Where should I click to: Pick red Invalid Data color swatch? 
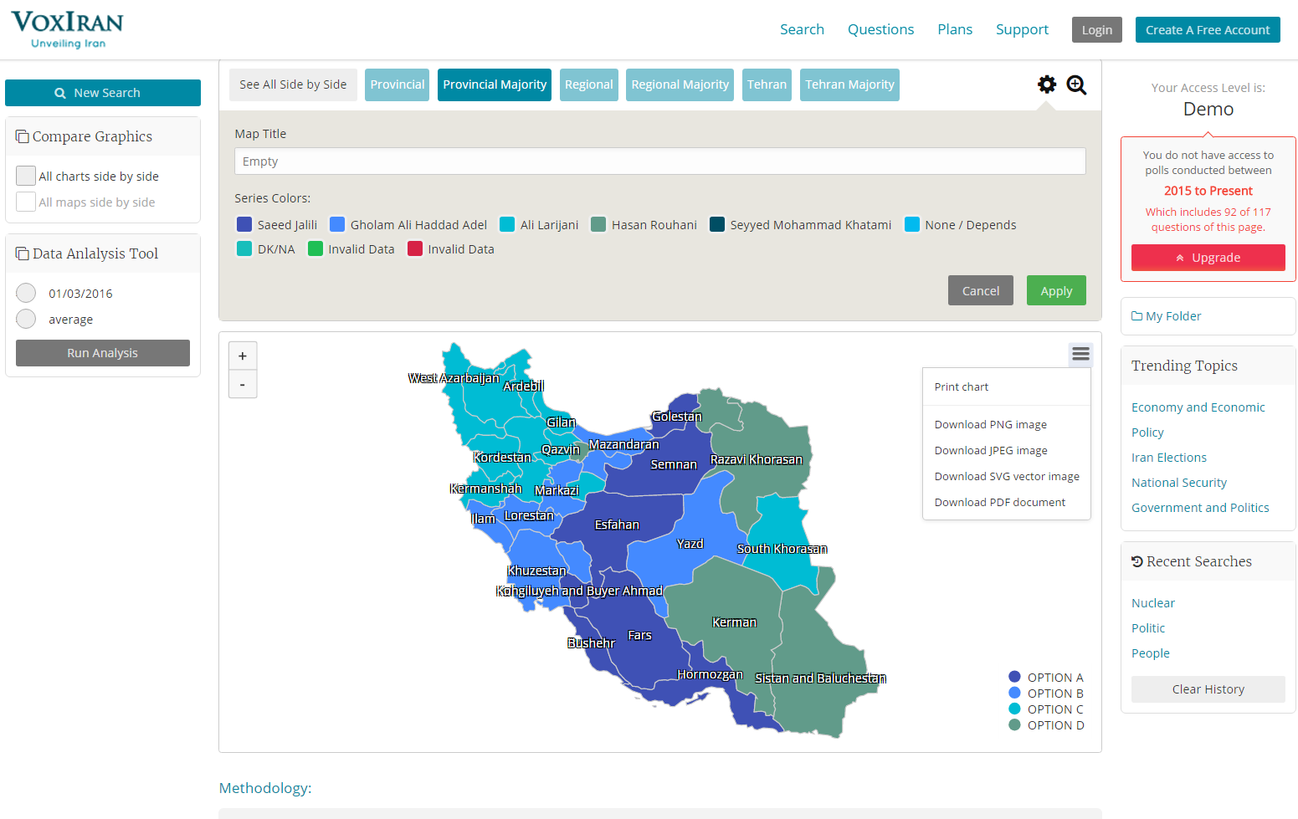coord(415,248)
